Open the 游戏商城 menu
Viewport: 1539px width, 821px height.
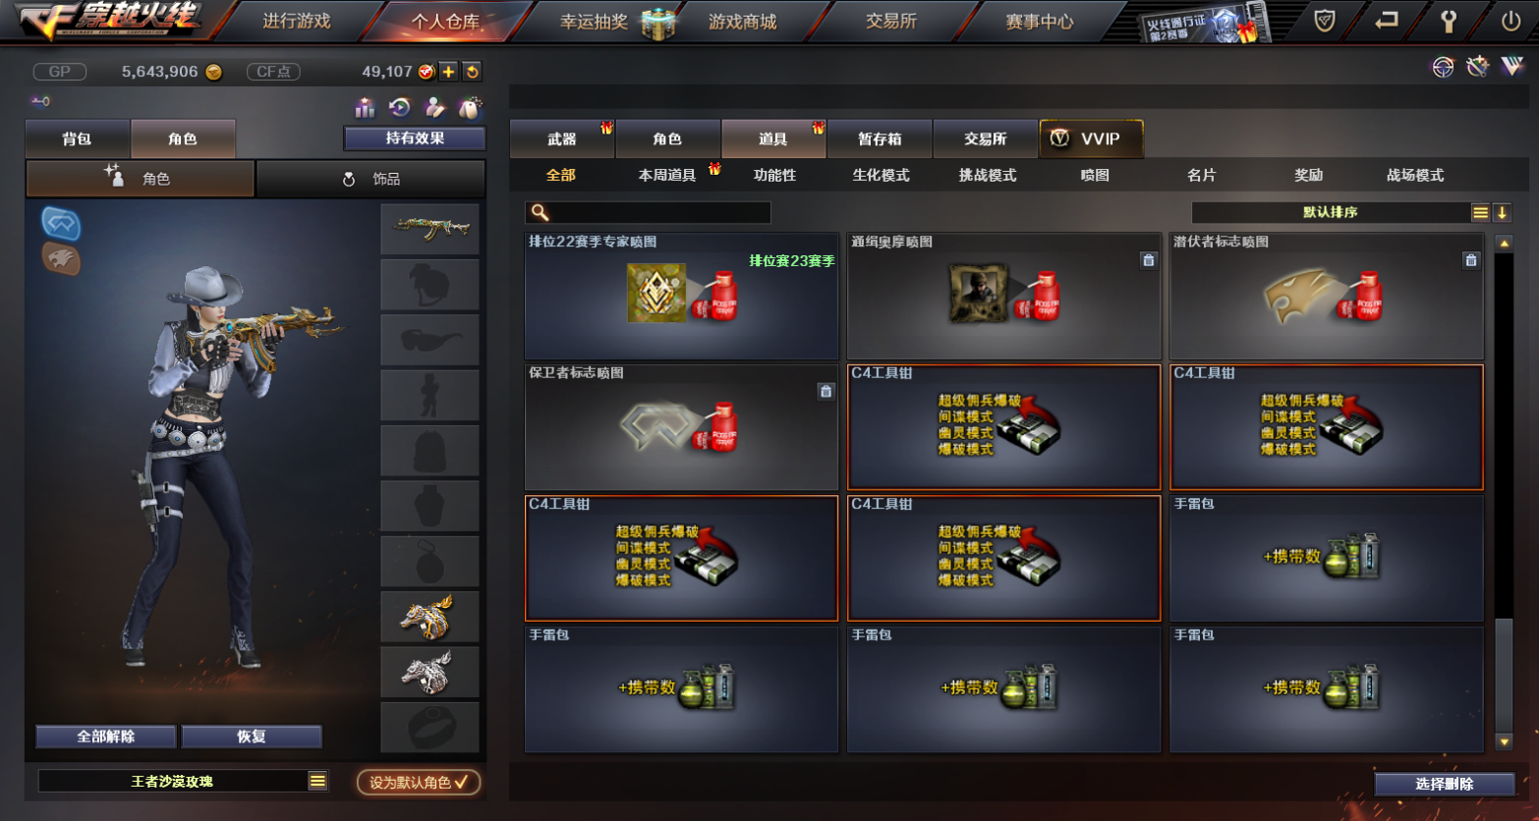(x=742, y=21)
